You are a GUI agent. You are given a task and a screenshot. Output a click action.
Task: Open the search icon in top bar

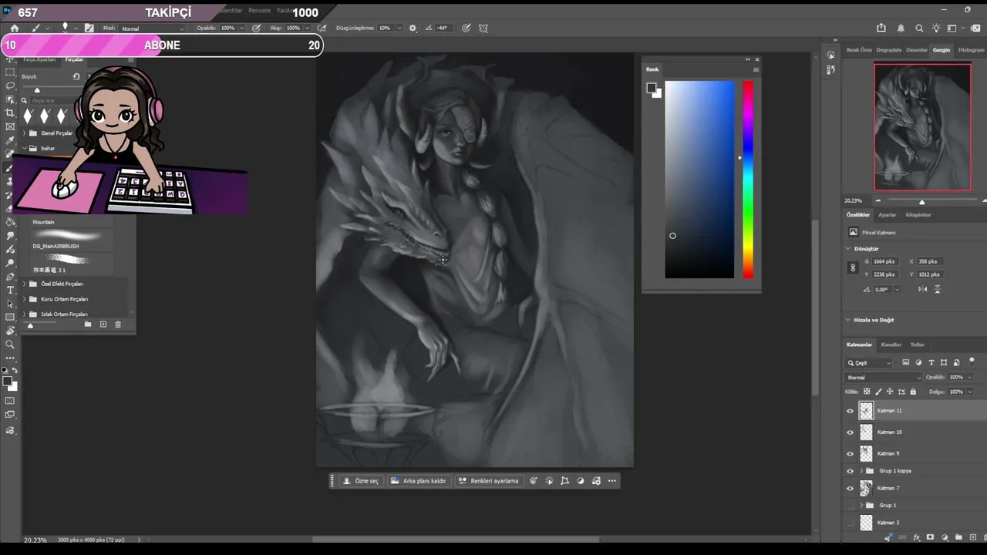pos(919,28)
